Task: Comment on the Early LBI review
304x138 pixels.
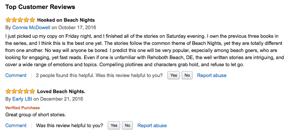Action: 16,125
